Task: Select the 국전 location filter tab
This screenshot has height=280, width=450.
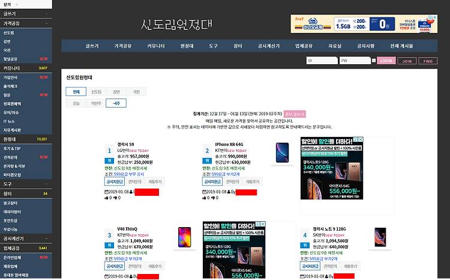Action: [x=136, y=92]
